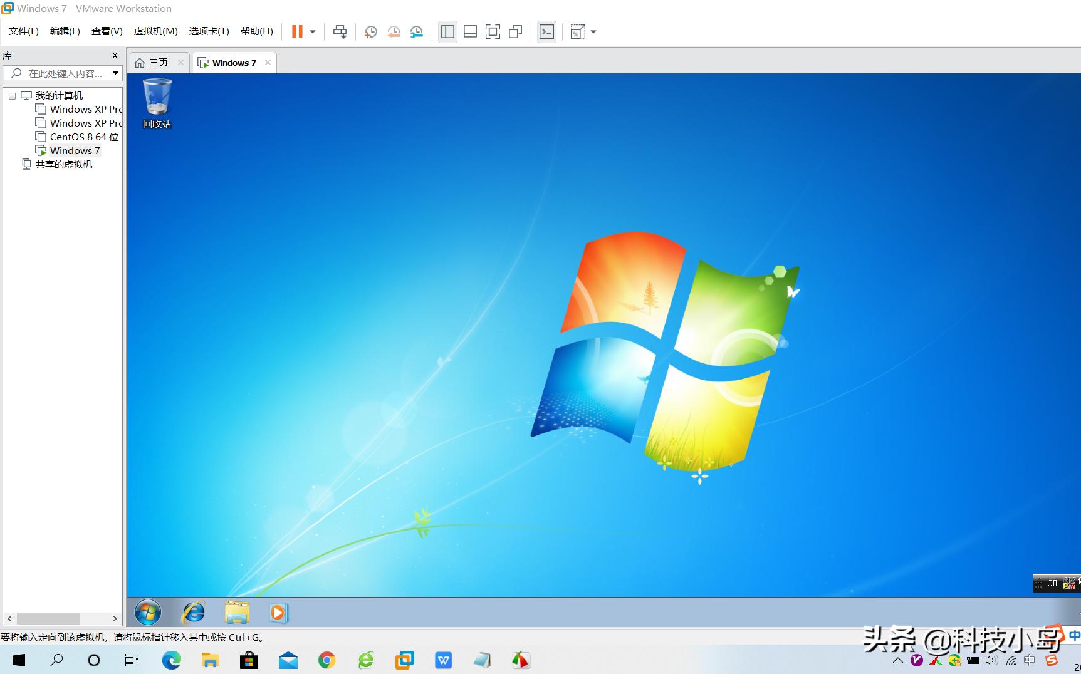Open Google Chrome from the taskbar

point(326,660)
